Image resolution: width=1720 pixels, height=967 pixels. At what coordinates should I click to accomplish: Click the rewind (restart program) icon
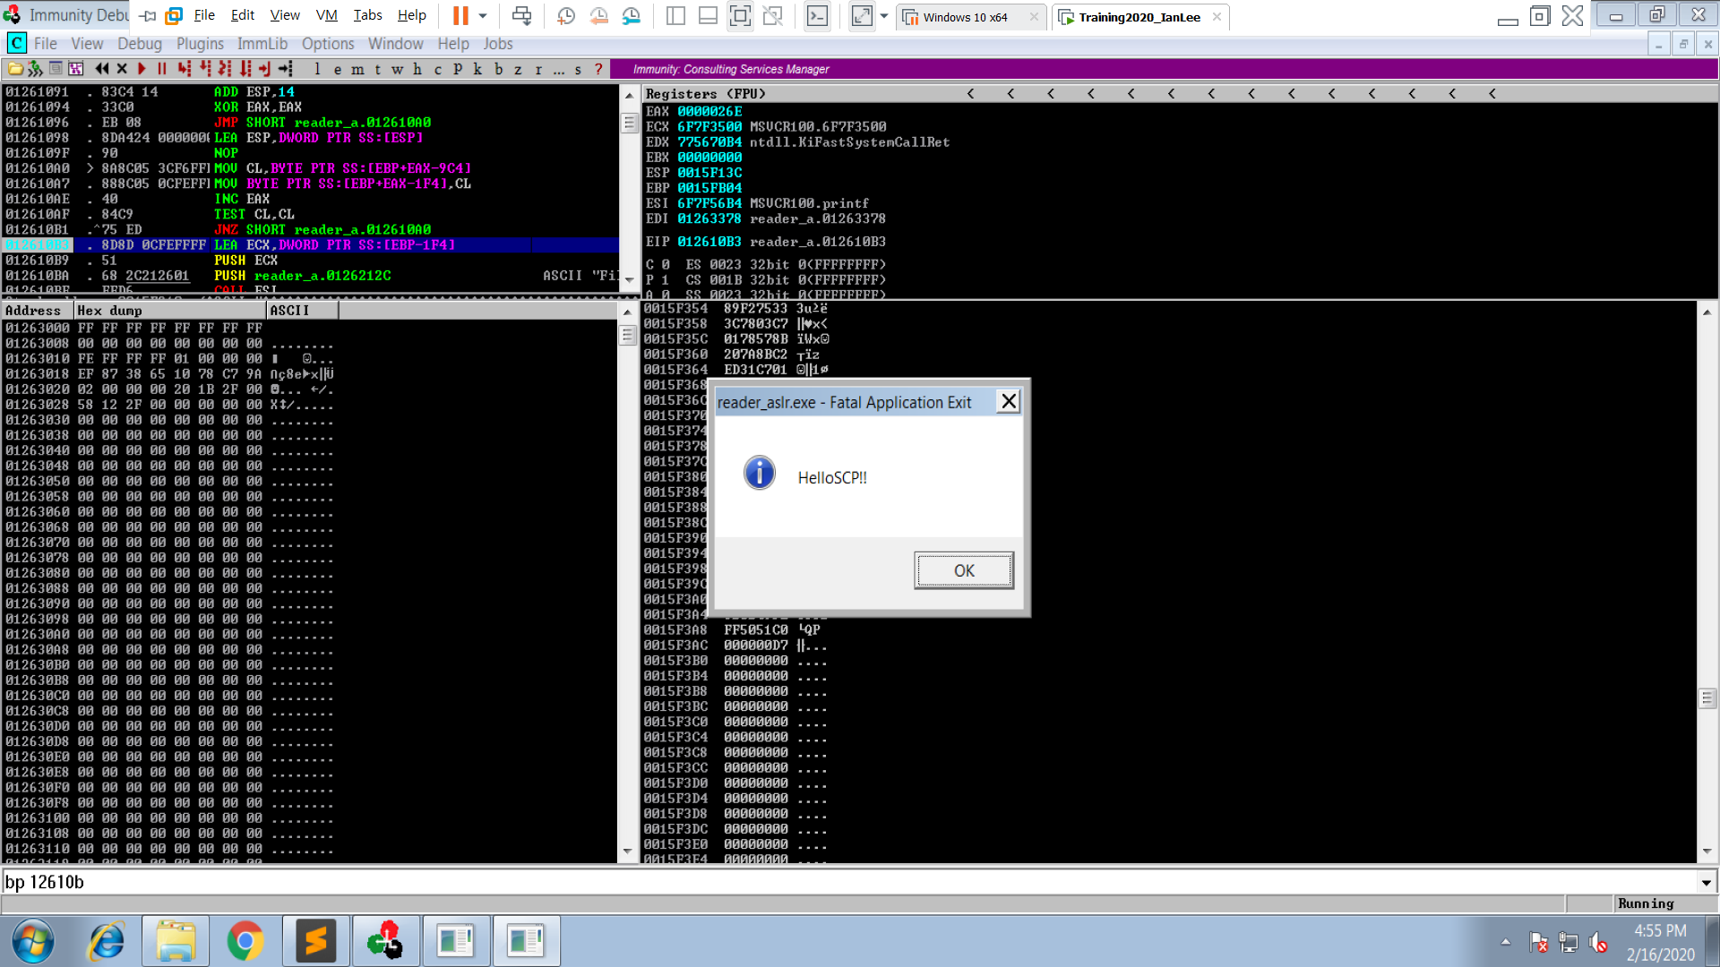coord(102,69)
